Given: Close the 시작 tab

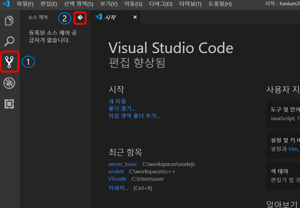Looking at the screenshot, I should tap(135, 17).
